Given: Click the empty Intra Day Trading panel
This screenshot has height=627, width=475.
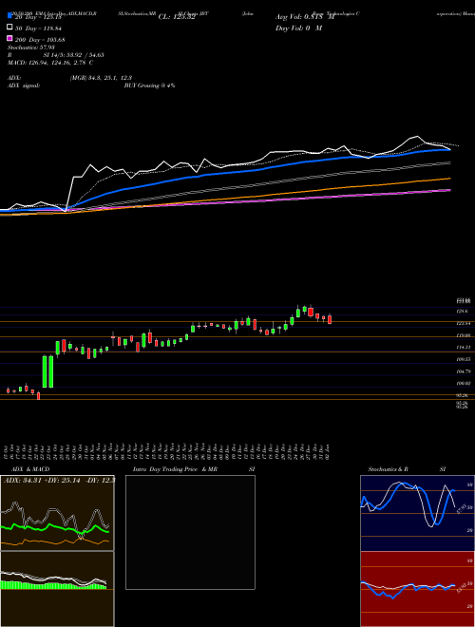Looking at the screenshot, I should coord(190,532).
